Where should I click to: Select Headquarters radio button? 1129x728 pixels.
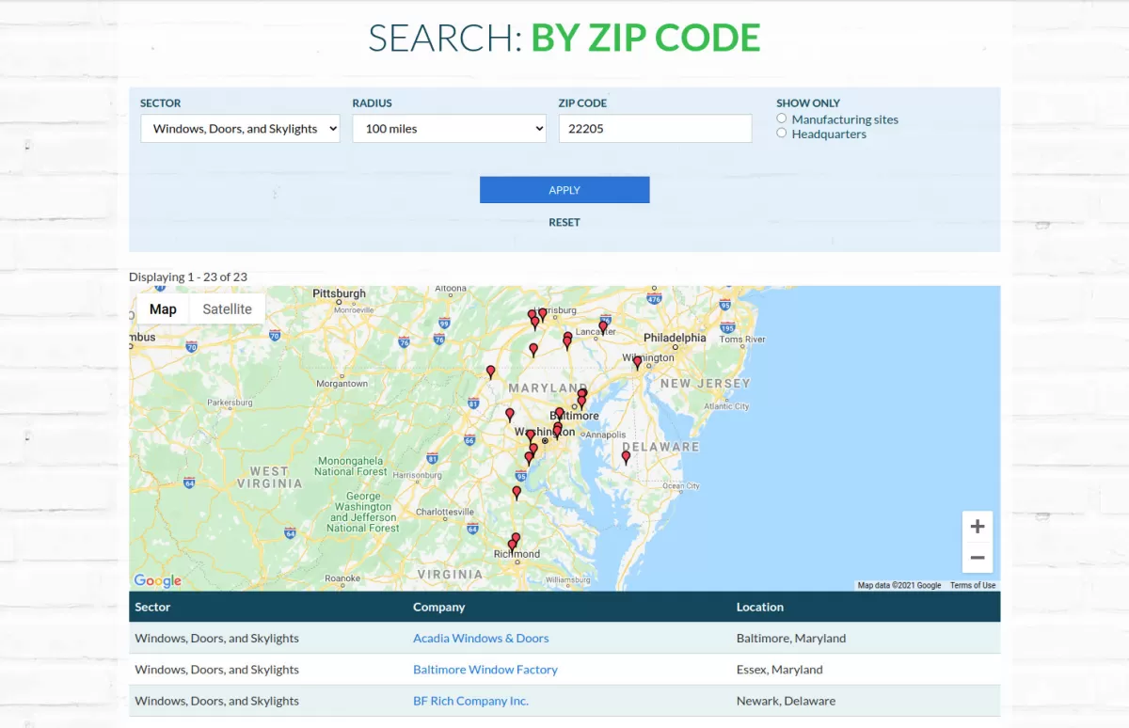tap(782, 134)
